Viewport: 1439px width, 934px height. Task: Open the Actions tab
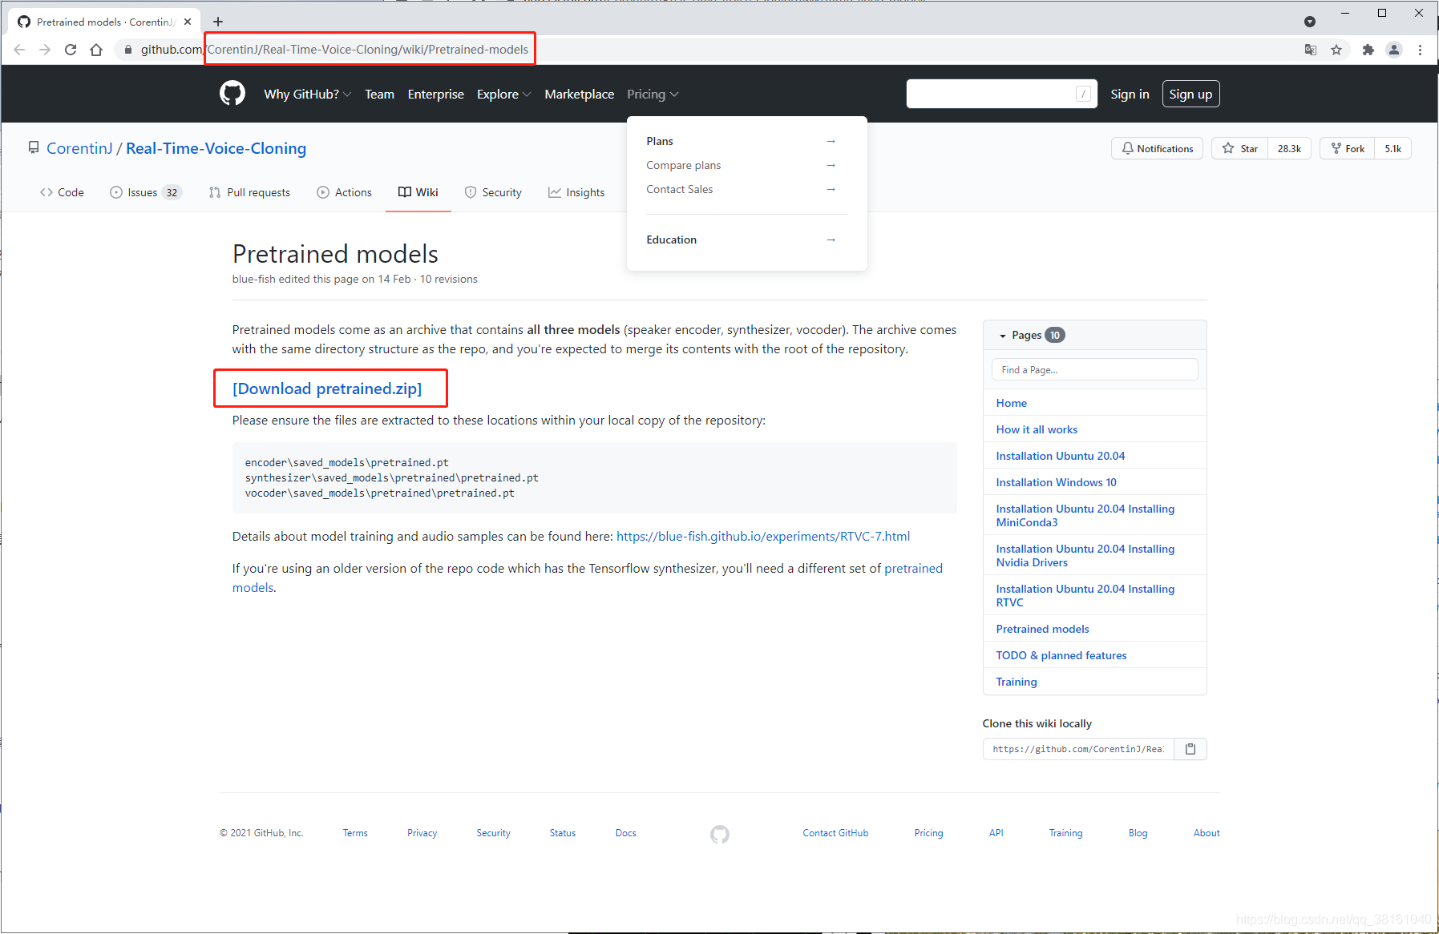[344, 192]
